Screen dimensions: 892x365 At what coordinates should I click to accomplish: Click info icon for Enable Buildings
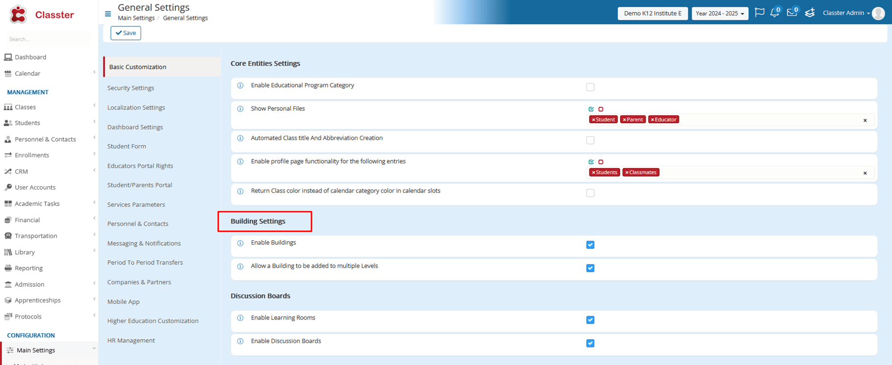[x=241, y=243]
